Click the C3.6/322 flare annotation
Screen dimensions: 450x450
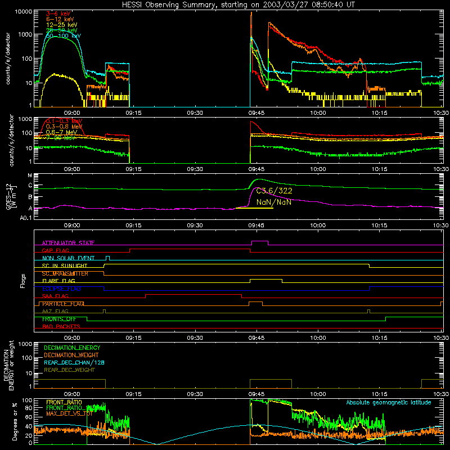click(274, 191)
